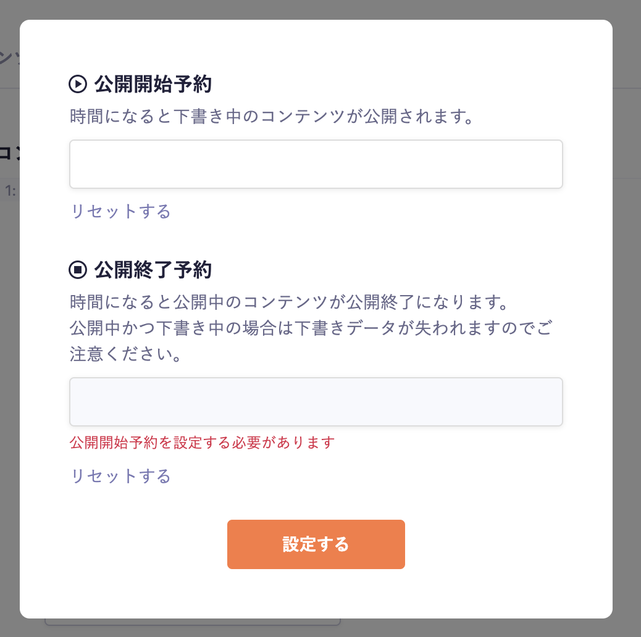Dismiss the dialog by clicking the dimmed backdrop to its right
Viewport: 641px width, 637px height.
(x=627, y=309)
